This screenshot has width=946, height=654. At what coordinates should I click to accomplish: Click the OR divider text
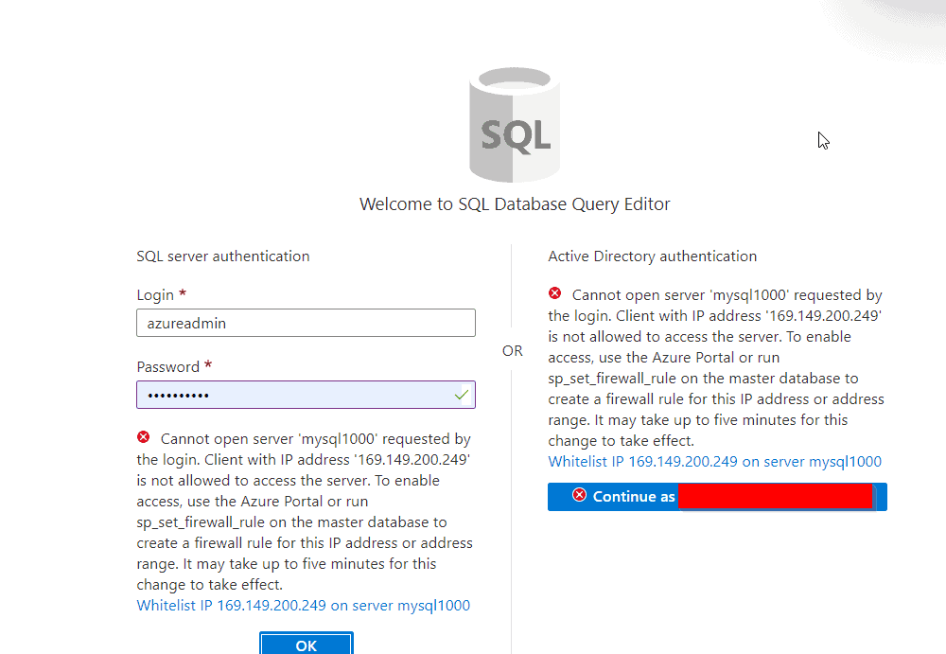coord(512,350)
